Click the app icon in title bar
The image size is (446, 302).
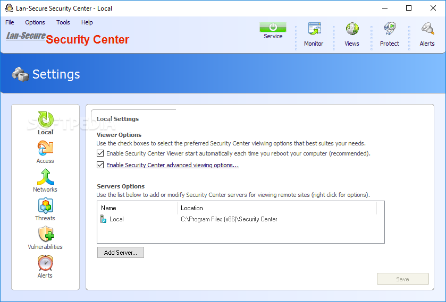point(9,8)
